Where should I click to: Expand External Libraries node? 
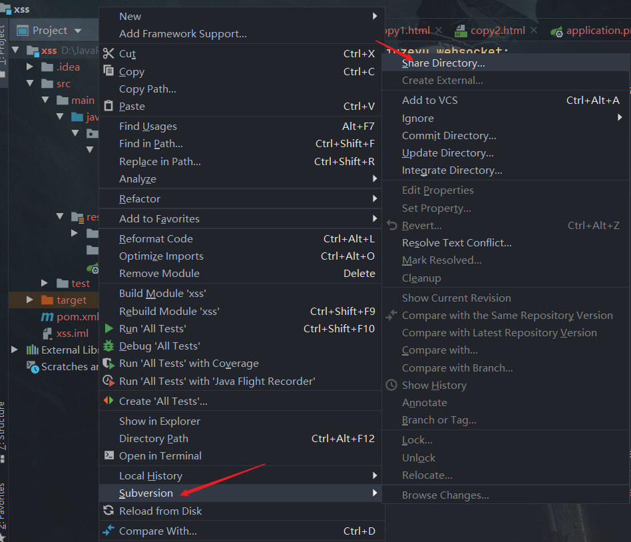pos(15,350)
